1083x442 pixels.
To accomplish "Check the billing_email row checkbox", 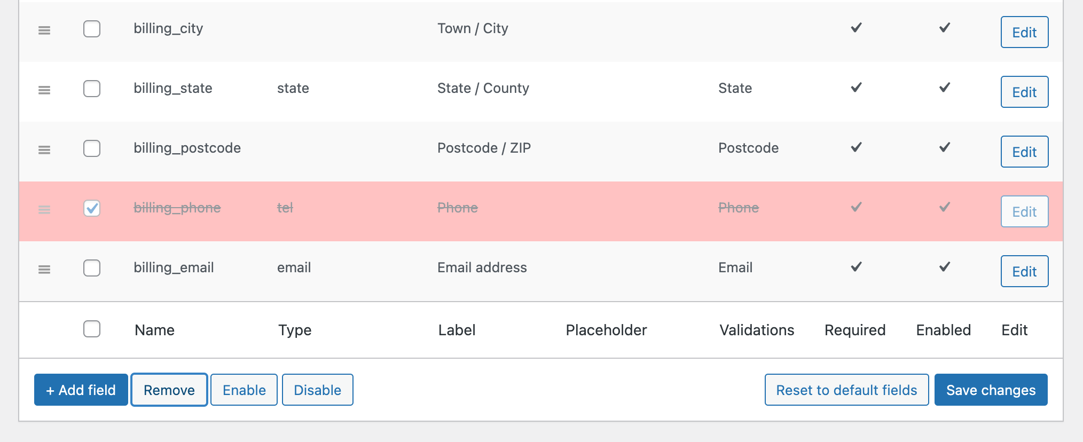I will coord(91,269).
